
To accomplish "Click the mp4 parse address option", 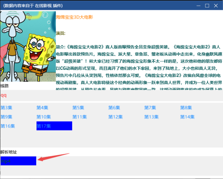I will click(x=18, y=161).
